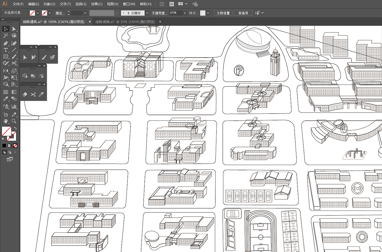Pick Live Paint Selection tool in floating panel
382x252 pixels.
41,76
